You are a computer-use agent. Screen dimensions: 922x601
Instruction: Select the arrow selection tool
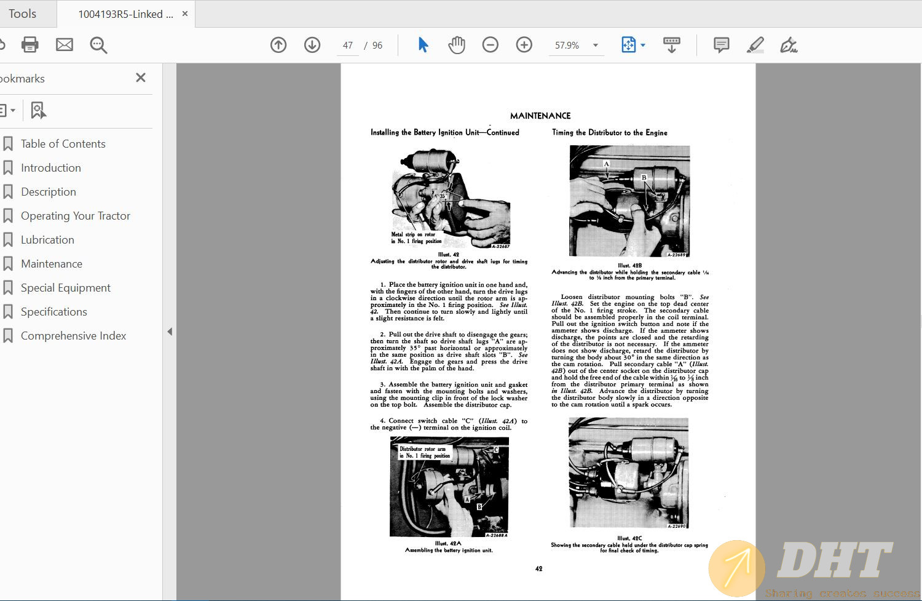click(423, 45)
